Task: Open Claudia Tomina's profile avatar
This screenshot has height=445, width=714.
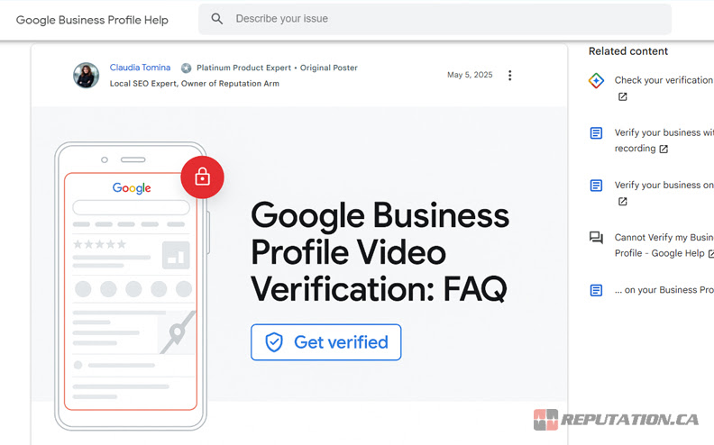Action: (x=87, y=75)
